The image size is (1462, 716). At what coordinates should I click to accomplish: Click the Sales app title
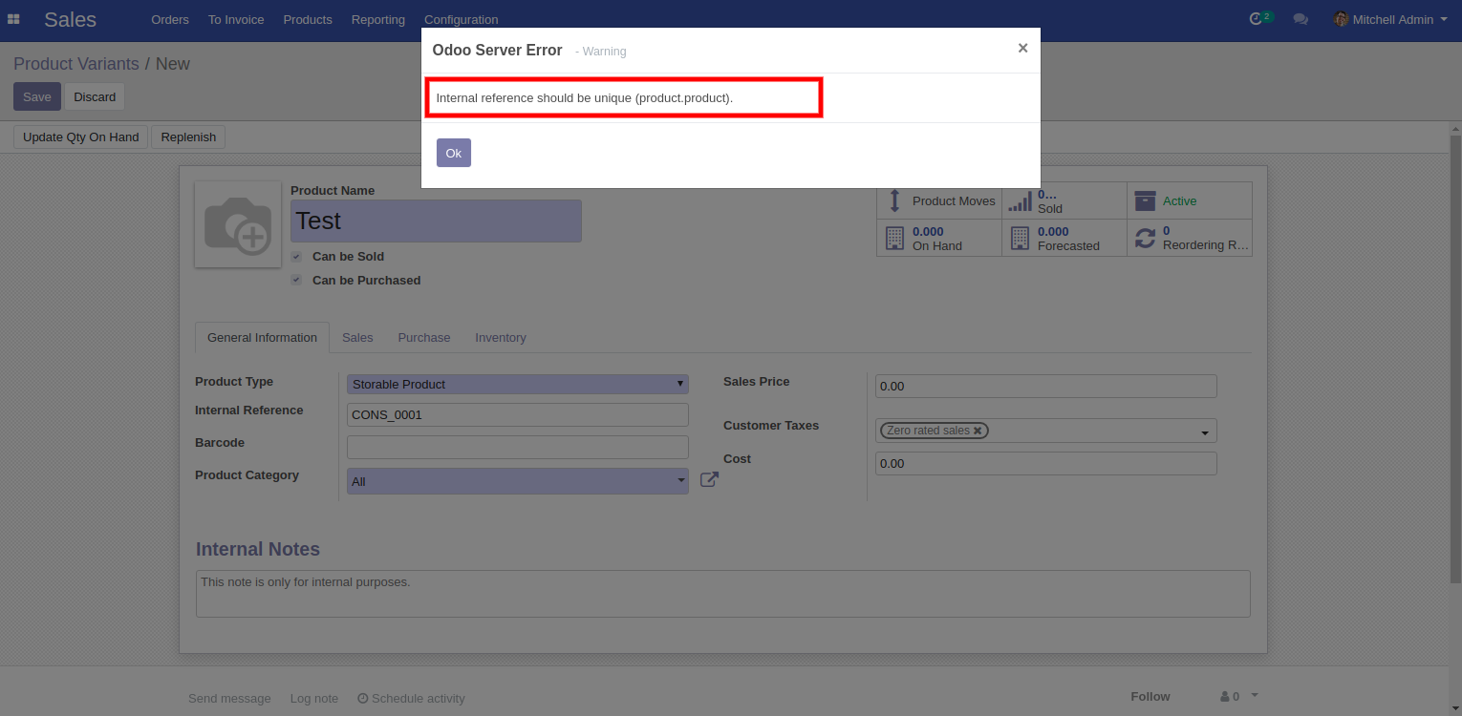click(70, 19)
